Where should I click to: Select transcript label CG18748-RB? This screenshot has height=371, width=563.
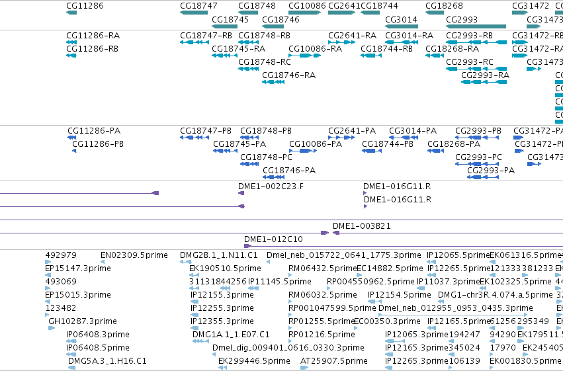click(x=264, y=36)
